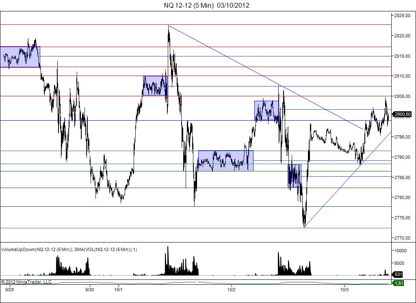The height and width of the screenshot is (303, 416).
Task: Click the 2780,00 price axis label
Action: click(x=403, y=197)
